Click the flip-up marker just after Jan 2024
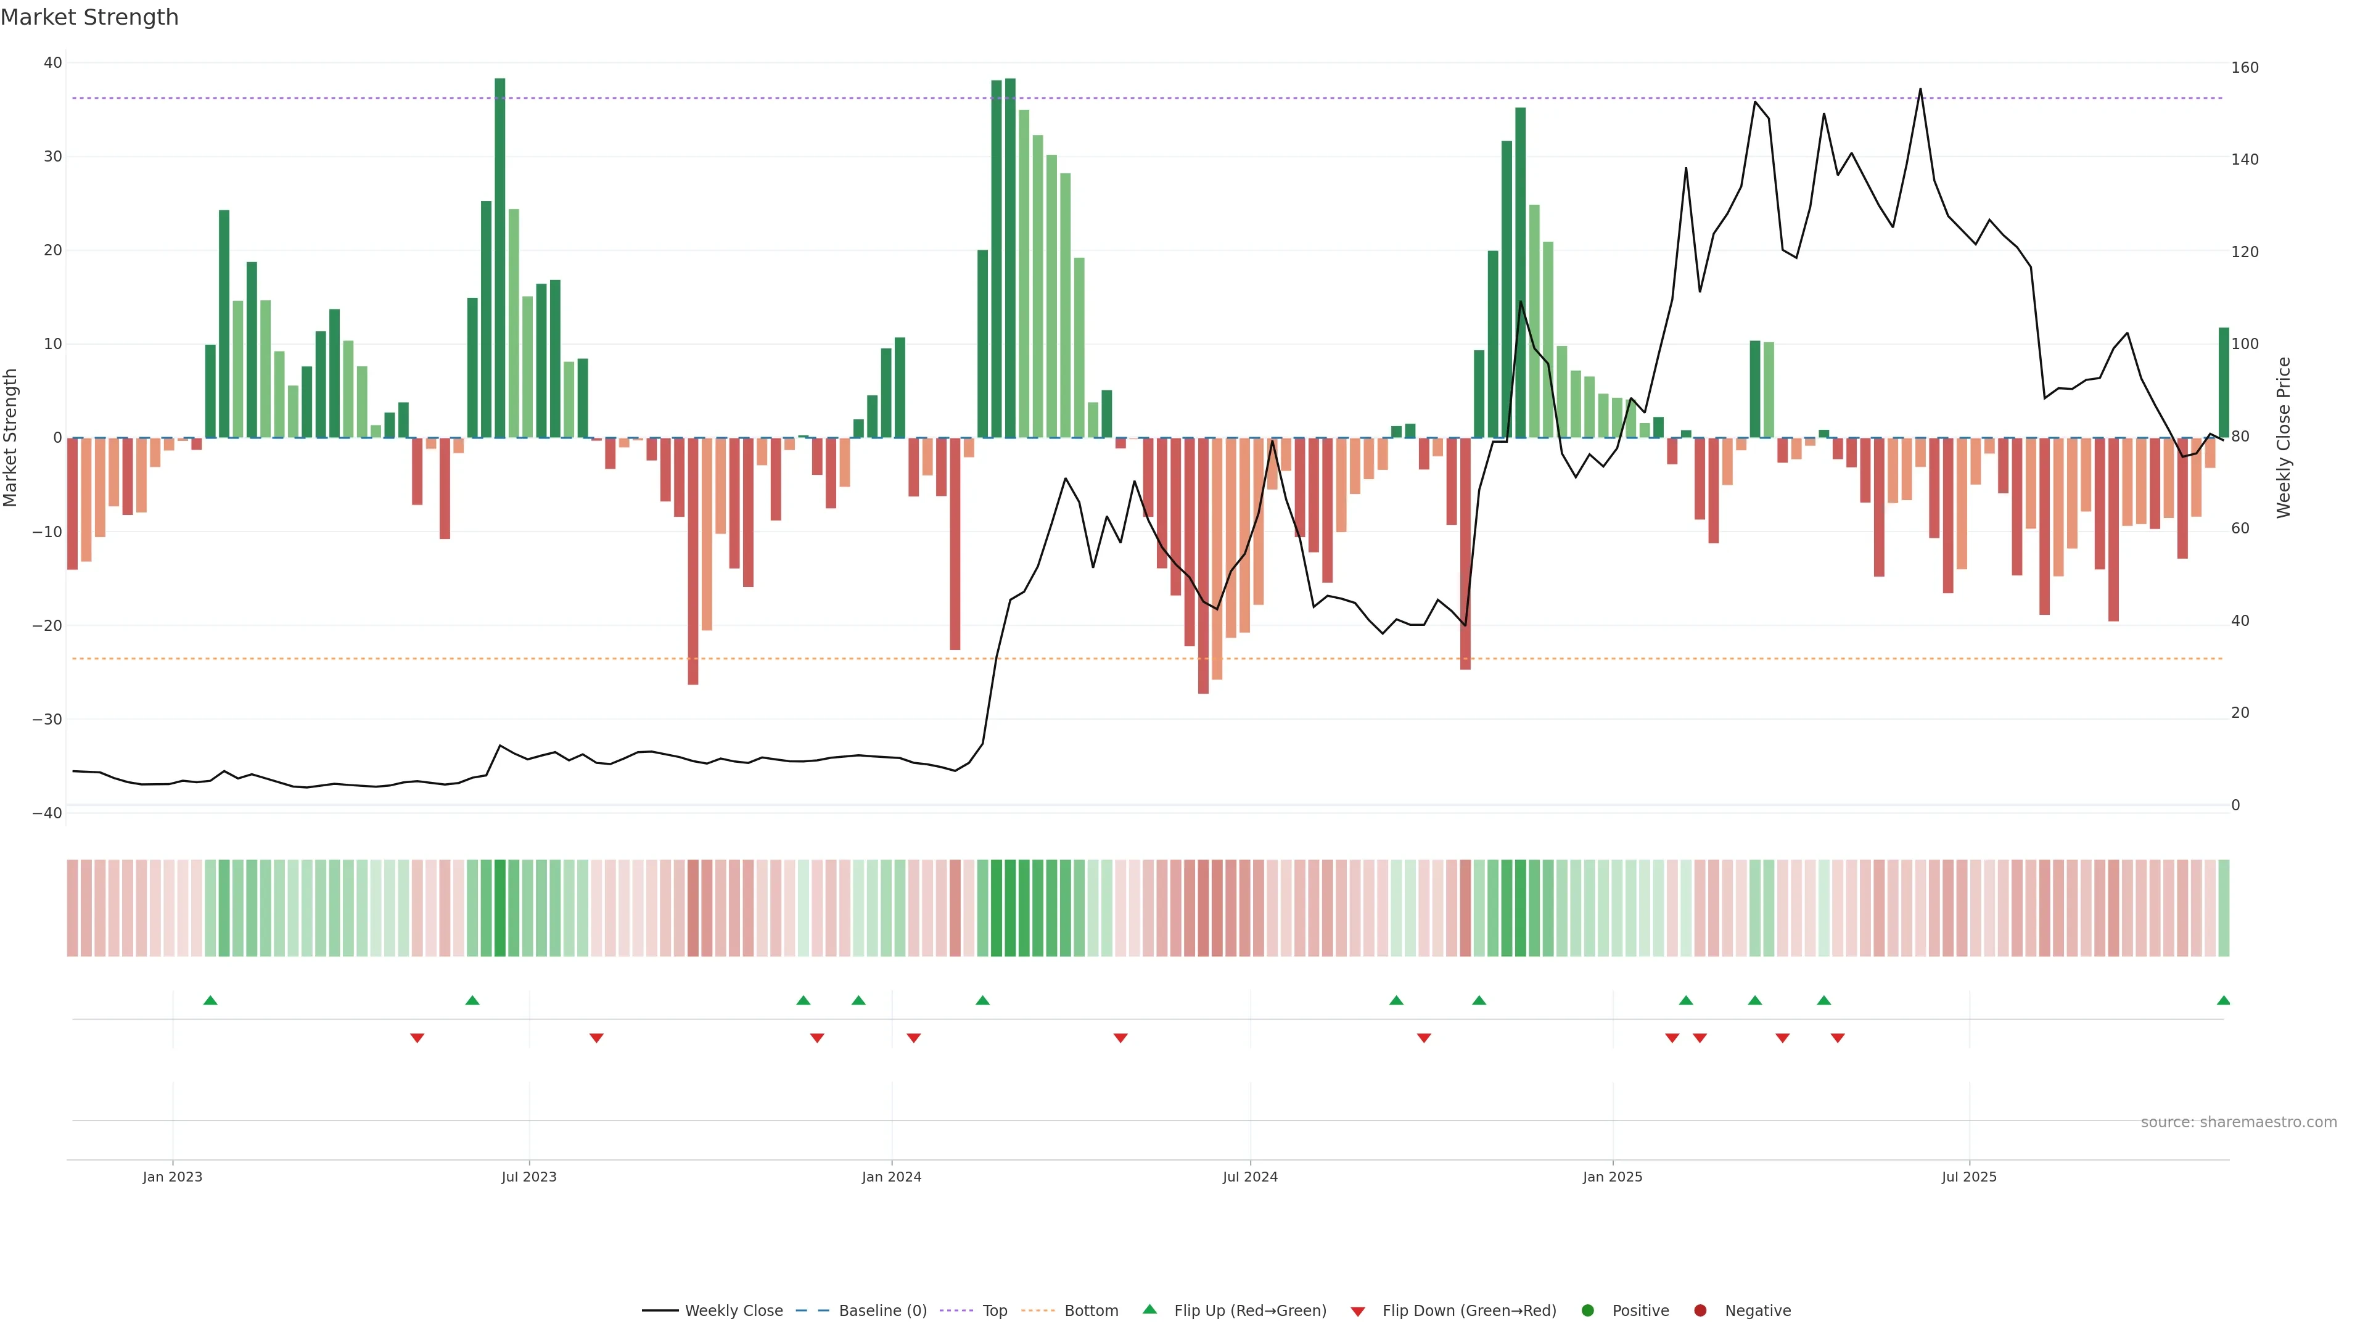This screenshot has width=2368, height=1332. [x=983, y=1000]
